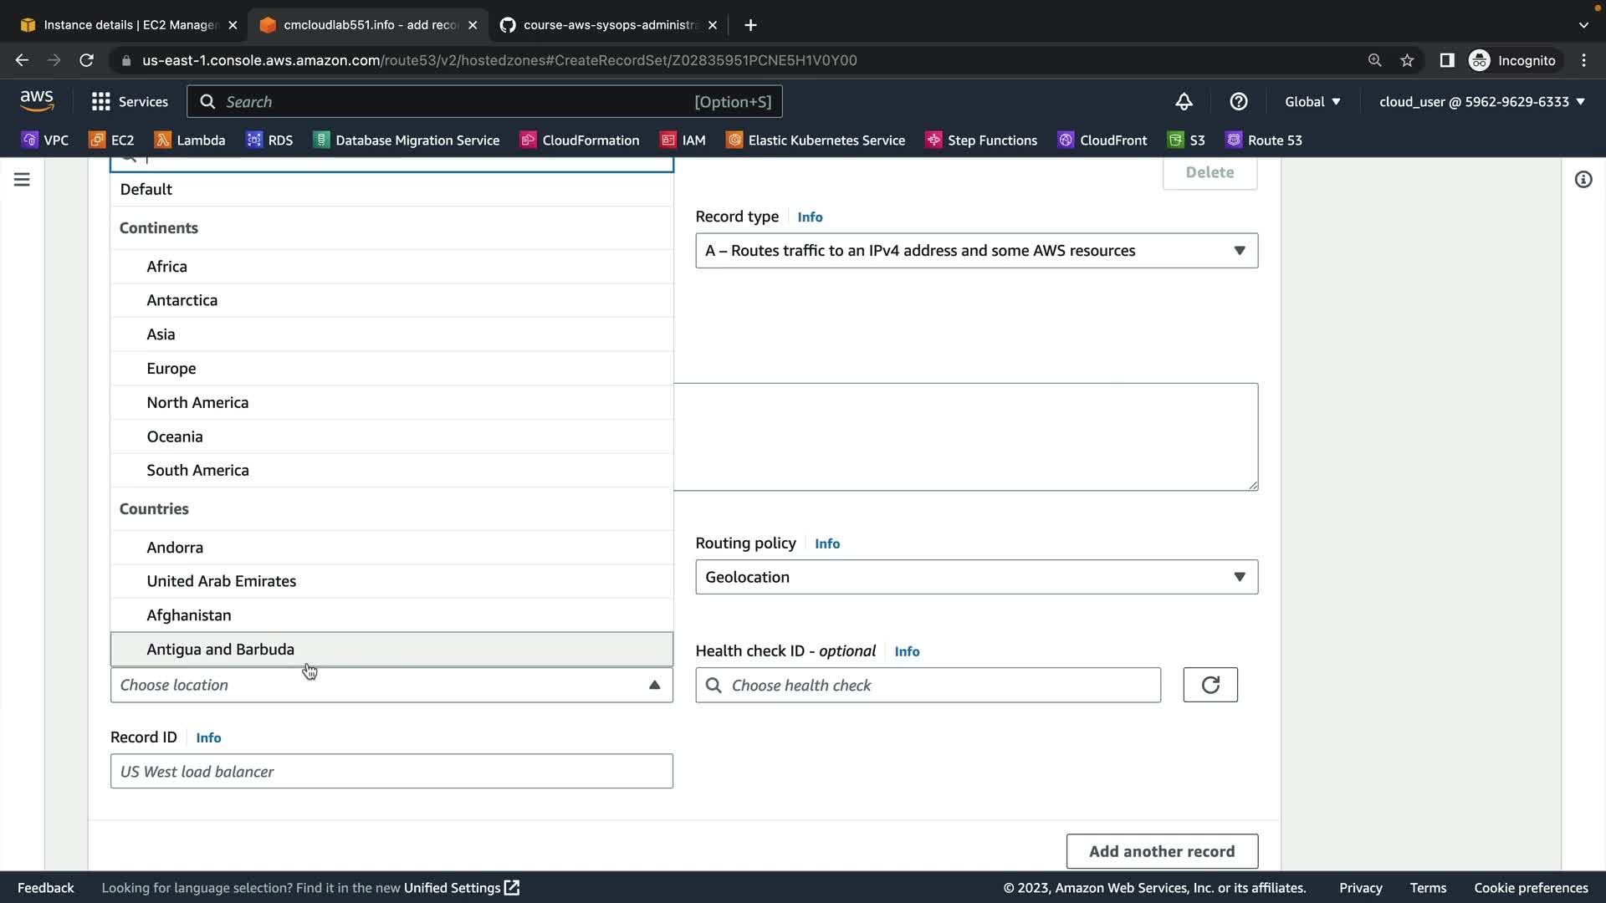Image resolution: width=1606 pixels, height=903 pixels.
Task: Click the AWS help question mark icon
Action: [x=1239, y=102]
